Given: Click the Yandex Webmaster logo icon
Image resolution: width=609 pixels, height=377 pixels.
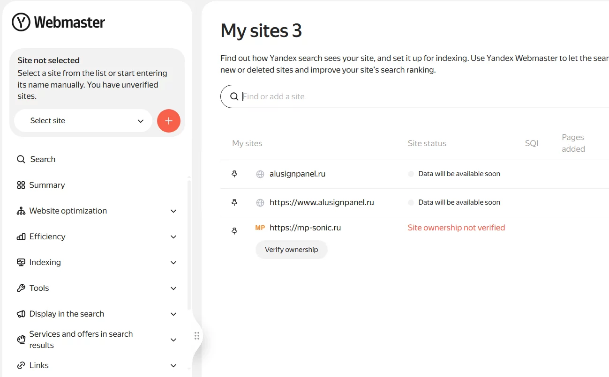Looking at the screenshot, I should coord(21,22).
